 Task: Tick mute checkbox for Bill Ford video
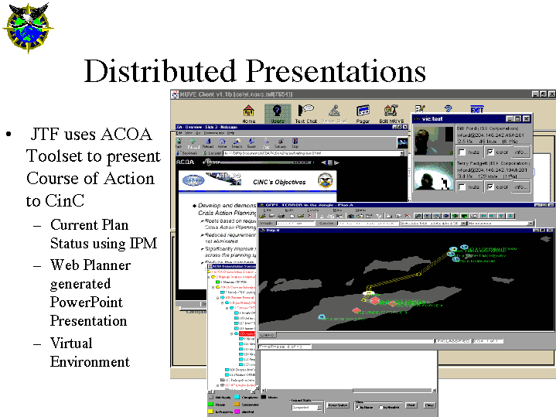pyautogui.click(x=462, y=152)
